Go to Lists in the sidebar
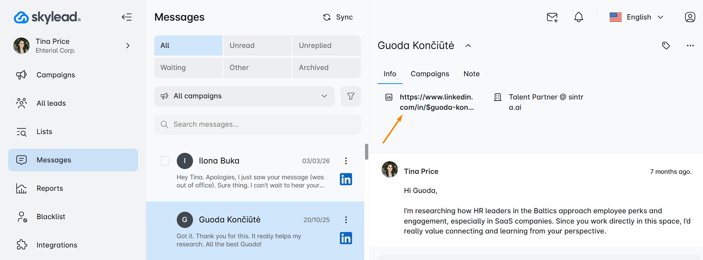Screen dimensions: 703x260 tap(73, 131)
